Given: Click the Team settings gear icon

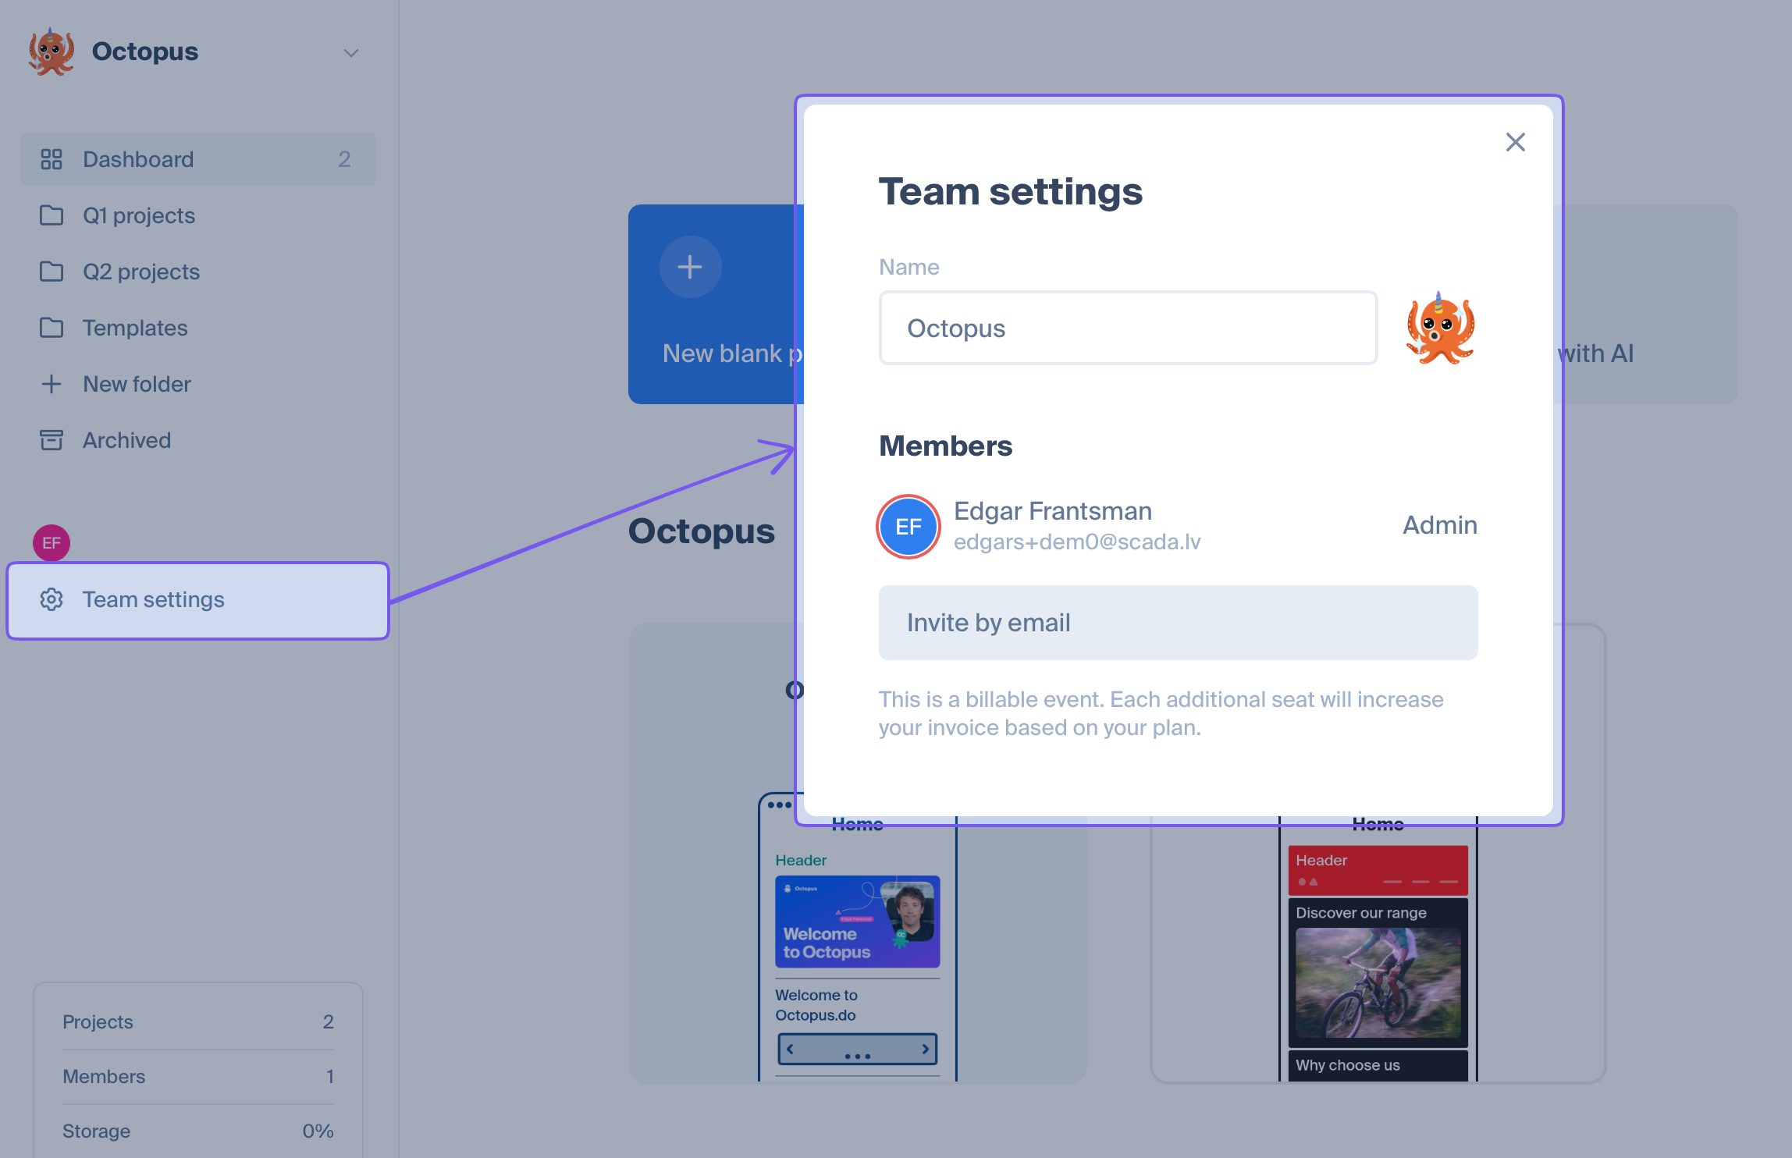Looking at the screenshot, I should click(x=52, y=599).
